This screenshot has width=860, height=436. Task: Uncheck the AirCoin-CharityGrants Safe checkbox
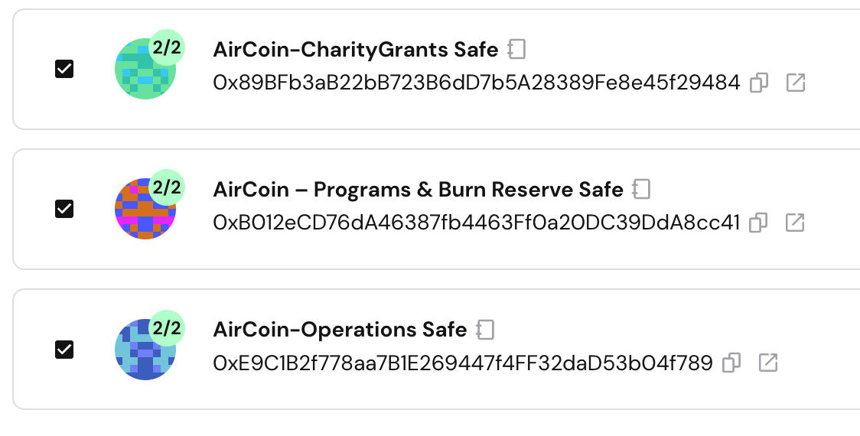tap(64, 69)
